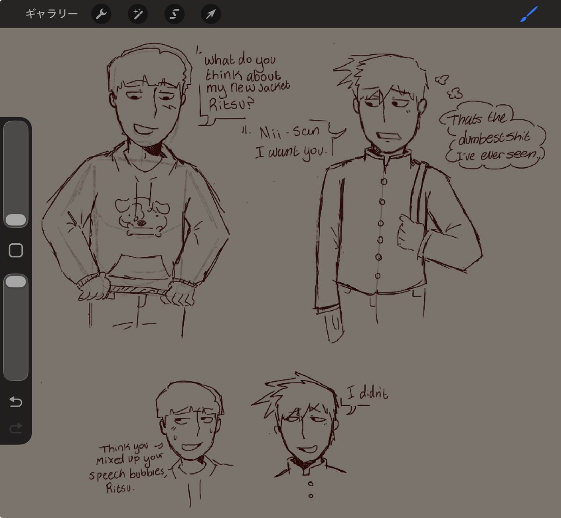Tap the square modify button in sidebar
This screenshot has height=518, width=561.
16,250
